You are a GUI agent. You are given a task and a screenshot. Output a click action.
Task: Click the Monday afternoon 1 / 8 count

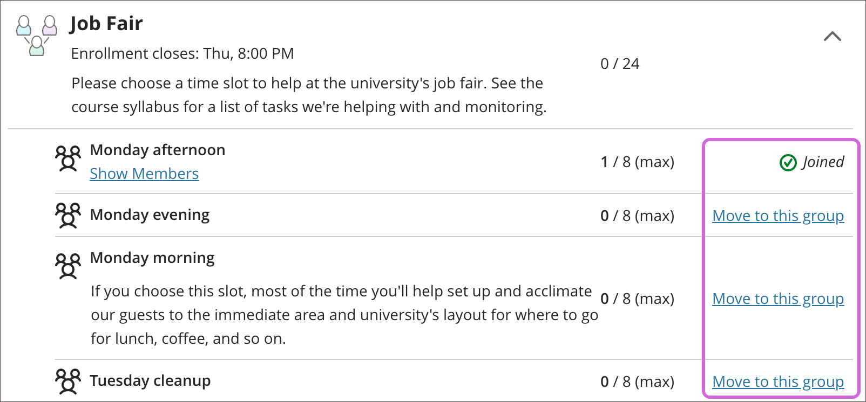[637, 162]
